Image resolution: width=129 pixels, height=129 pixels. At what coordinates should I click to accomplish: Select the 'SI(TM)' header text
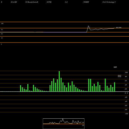(x=49, y=2)
